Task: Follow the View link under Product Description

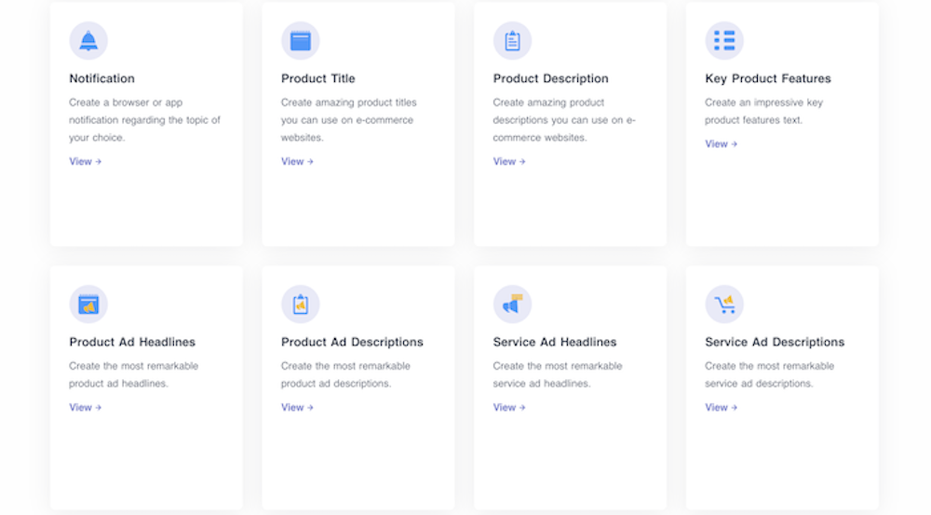Action: 509,161
